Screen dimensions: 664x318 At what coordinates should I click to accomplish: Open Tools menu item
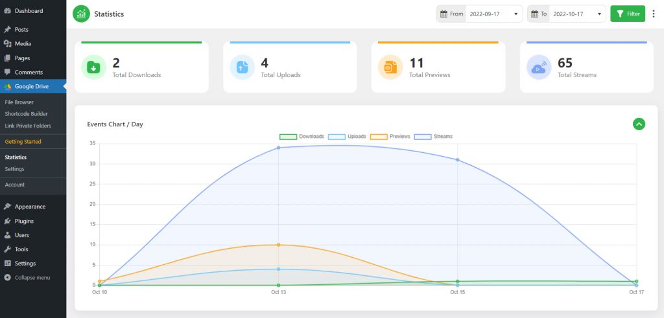coord(33,249)
